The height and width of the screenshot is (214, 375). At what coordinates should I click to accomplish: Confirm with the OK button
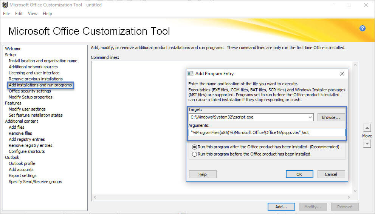pos(299,174)
